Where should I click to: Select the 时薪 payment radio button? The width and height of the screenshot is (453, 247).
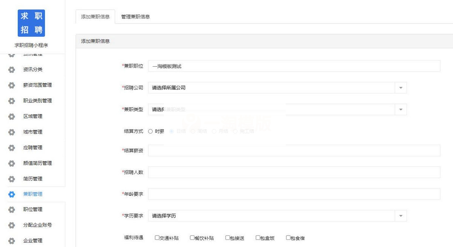(x=151, y=131)
